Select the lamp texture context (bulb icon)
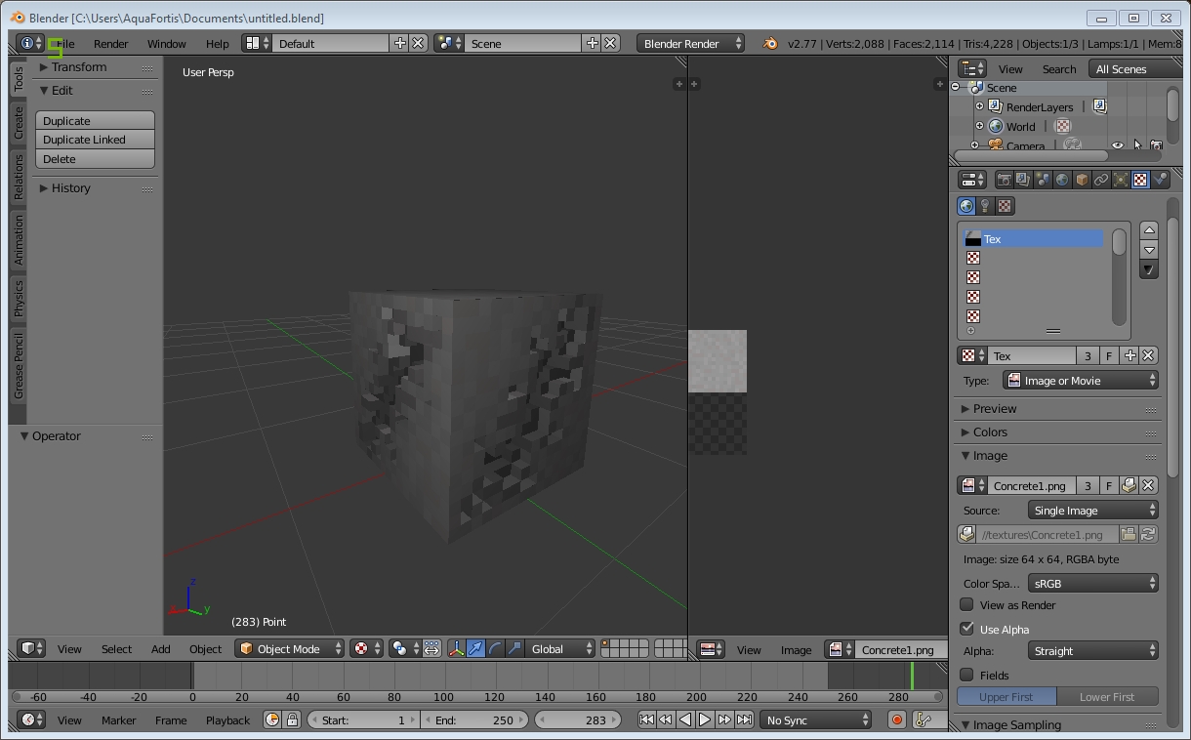Image resolution: width=1191 pixels, height=740 pixels. click(985, 205)
